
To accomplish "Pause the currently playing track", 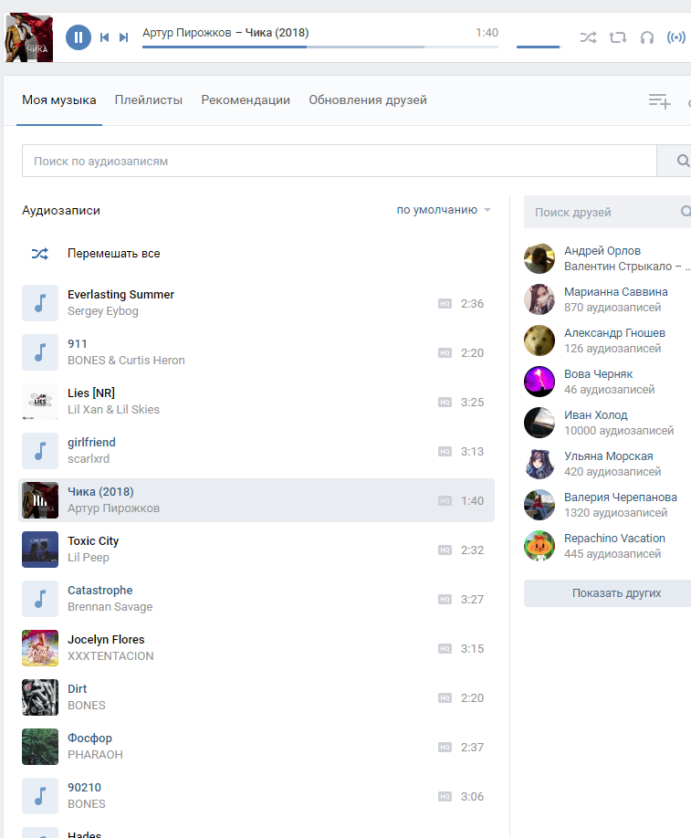I will 78,37.
